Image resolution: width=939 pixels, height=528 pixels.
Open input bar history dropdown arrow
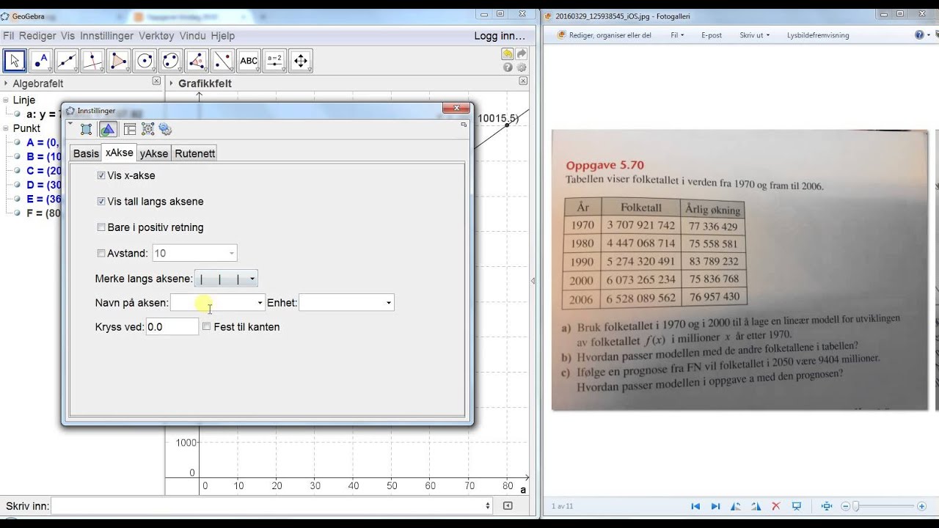tap(488, 506)
